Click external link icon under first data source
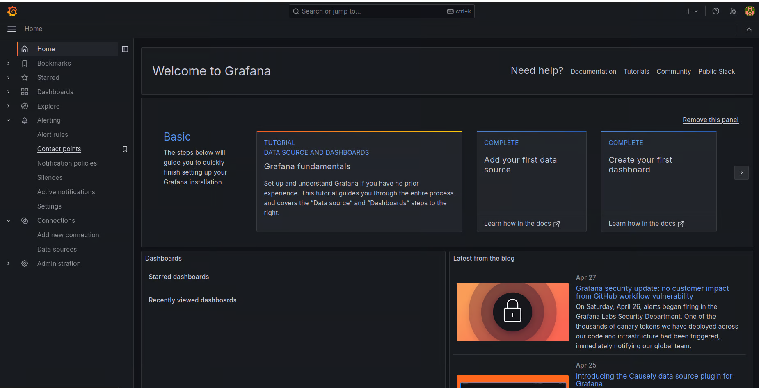 (557, 224)
